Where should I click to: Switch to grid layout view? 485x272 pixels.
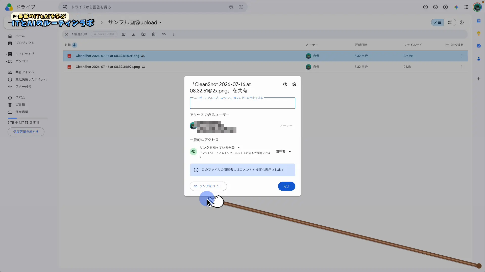(x=450, y=22)
